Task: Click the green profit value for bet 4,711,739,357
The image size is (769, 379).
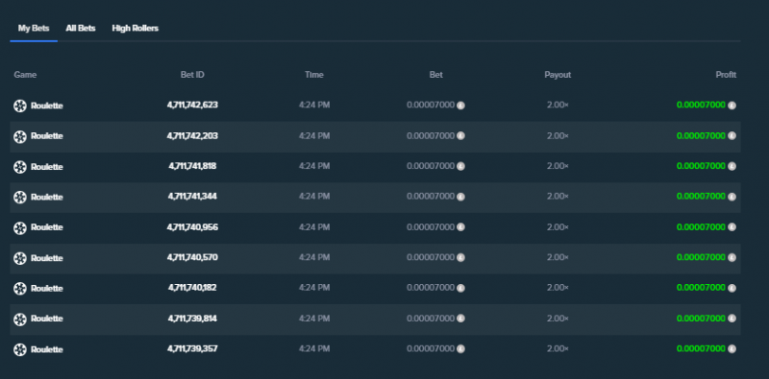Action: click(x=701, y=349)
